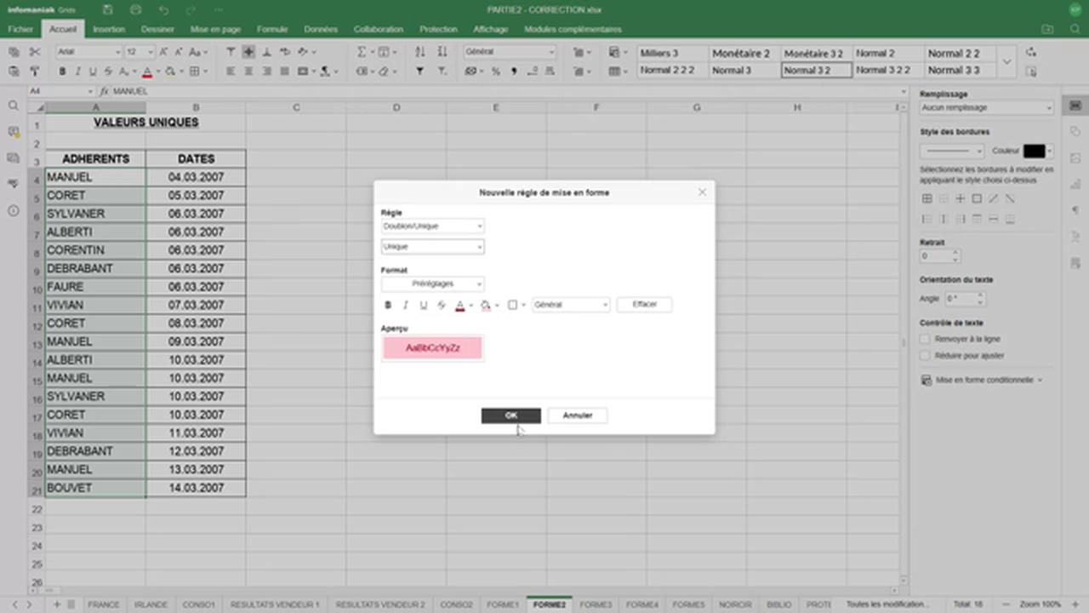Image resolution: width=1089 pixels, height=613 pixels.
Task: Click the increase font size icon
Action: pos(164,52)
